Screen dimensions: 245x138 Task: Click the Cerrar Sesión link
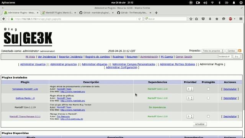(184, 57)
